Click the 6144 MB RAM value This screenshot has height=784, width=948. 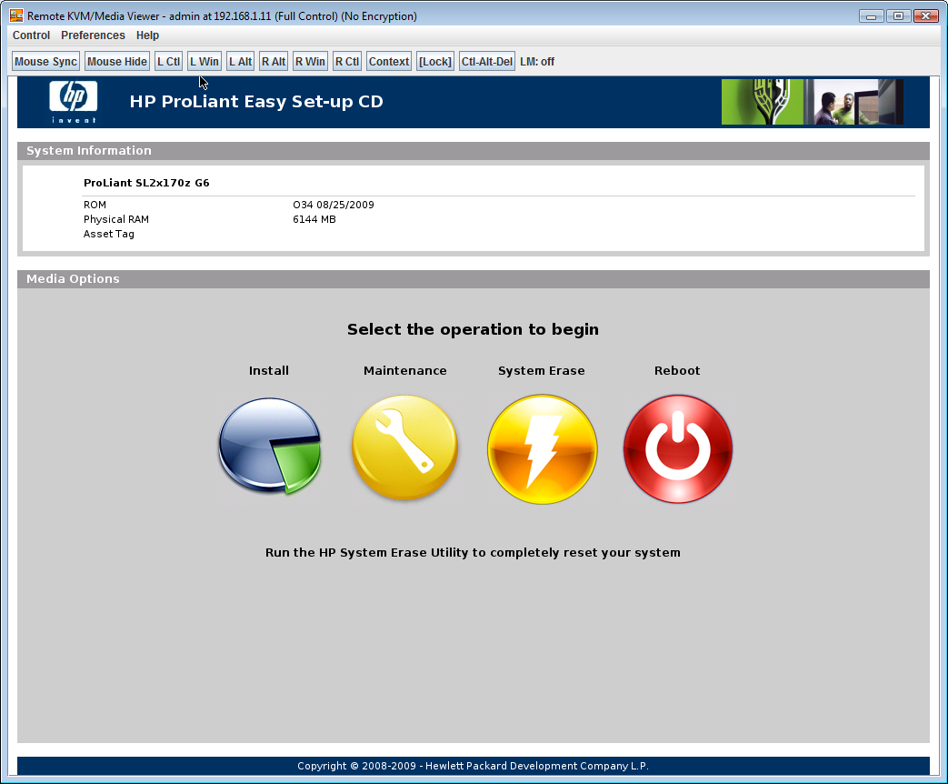pyautogui.click(x=314, y=219)
